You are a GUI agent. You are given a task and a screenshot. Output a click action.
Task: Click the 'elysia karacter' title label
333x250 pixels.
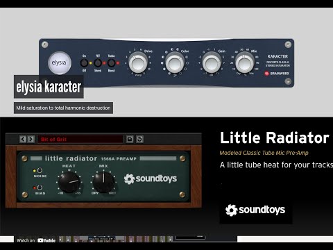49,87
